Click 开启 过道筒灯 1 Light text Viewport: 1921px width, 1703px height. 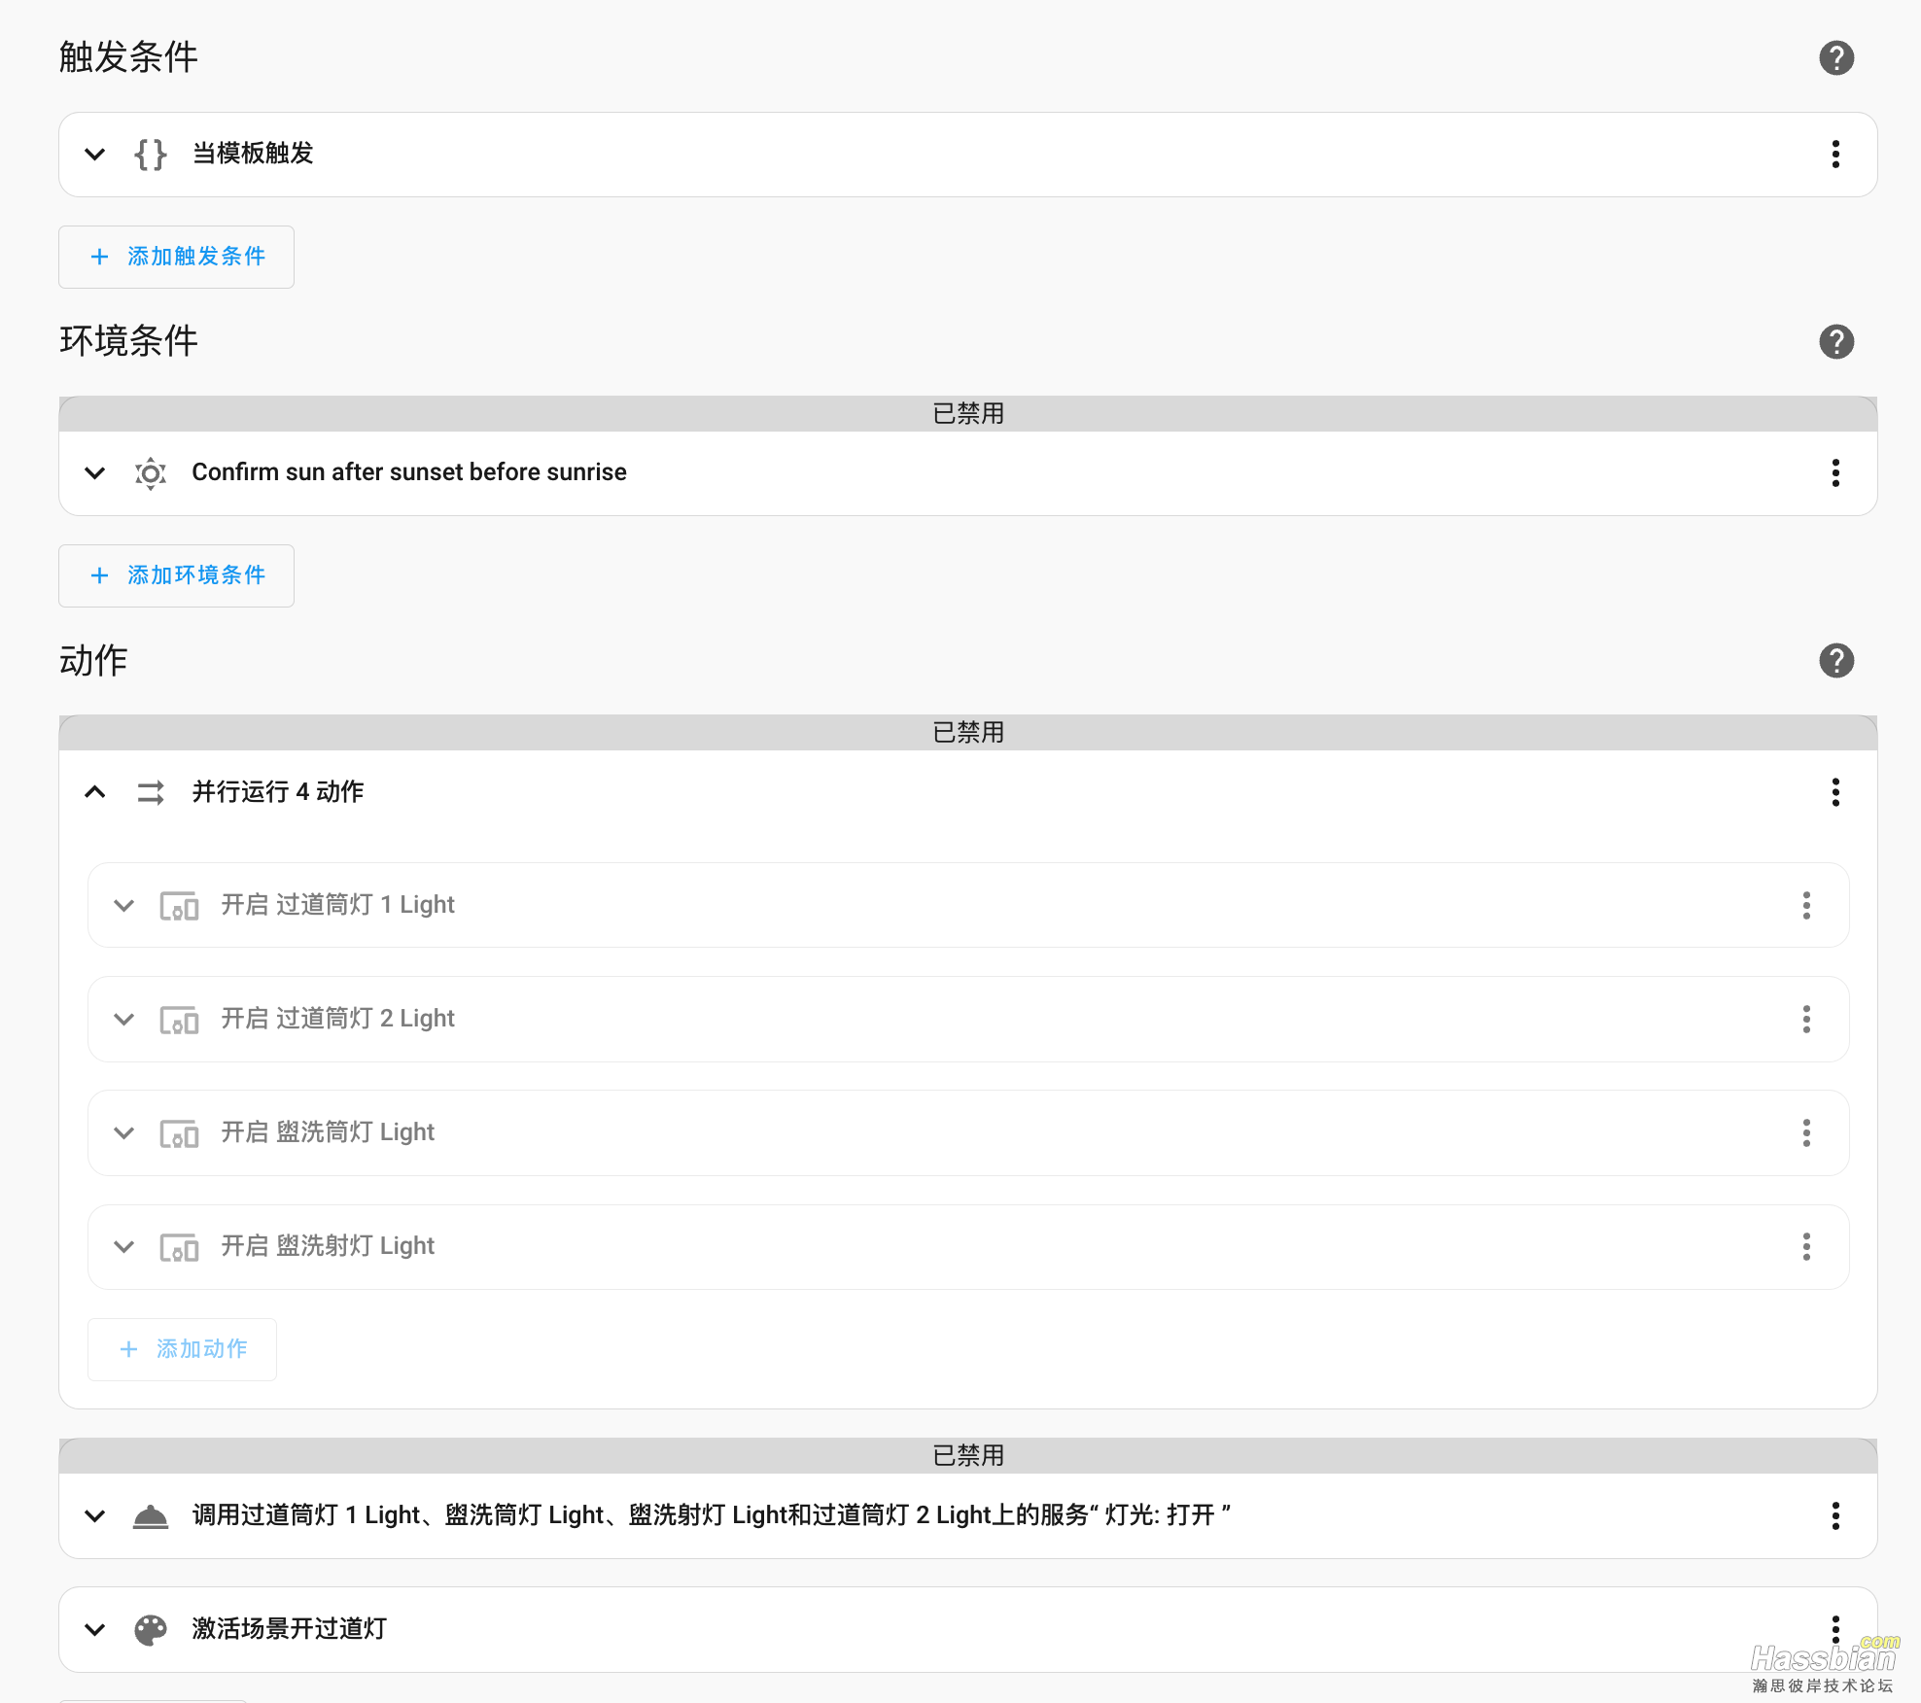click(337, 905)
